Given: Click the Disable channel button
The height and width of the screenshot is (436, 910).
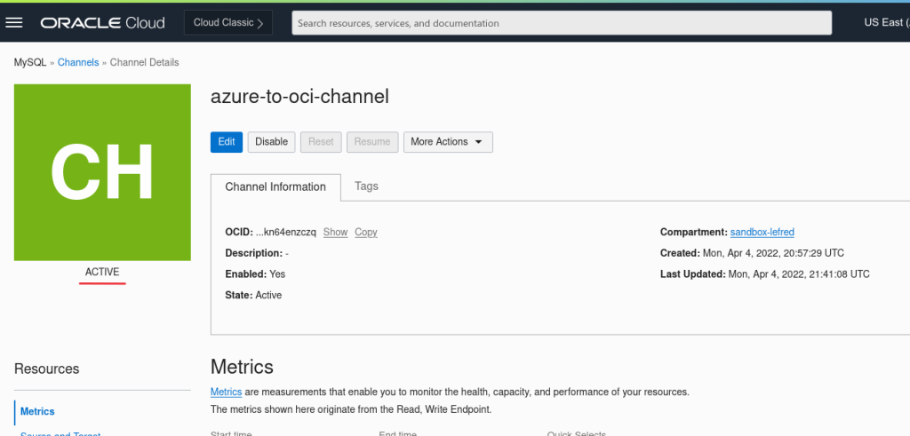Looking at the screenshot, I should (x=271, y=142).
